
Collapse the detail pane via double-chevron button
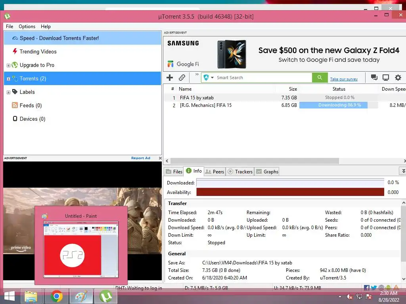pos(403,171)
